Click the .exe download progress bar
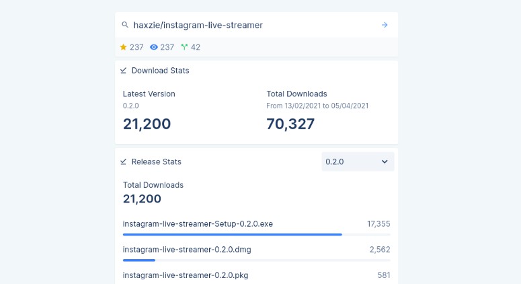The image size is (521, 284). point(232,234)
